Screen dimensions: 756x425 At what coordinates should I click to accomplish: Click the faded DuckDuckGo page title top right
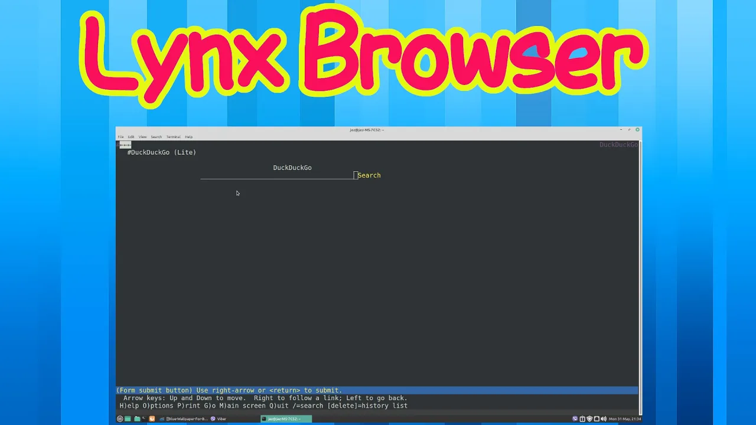(x=618, y=145)
